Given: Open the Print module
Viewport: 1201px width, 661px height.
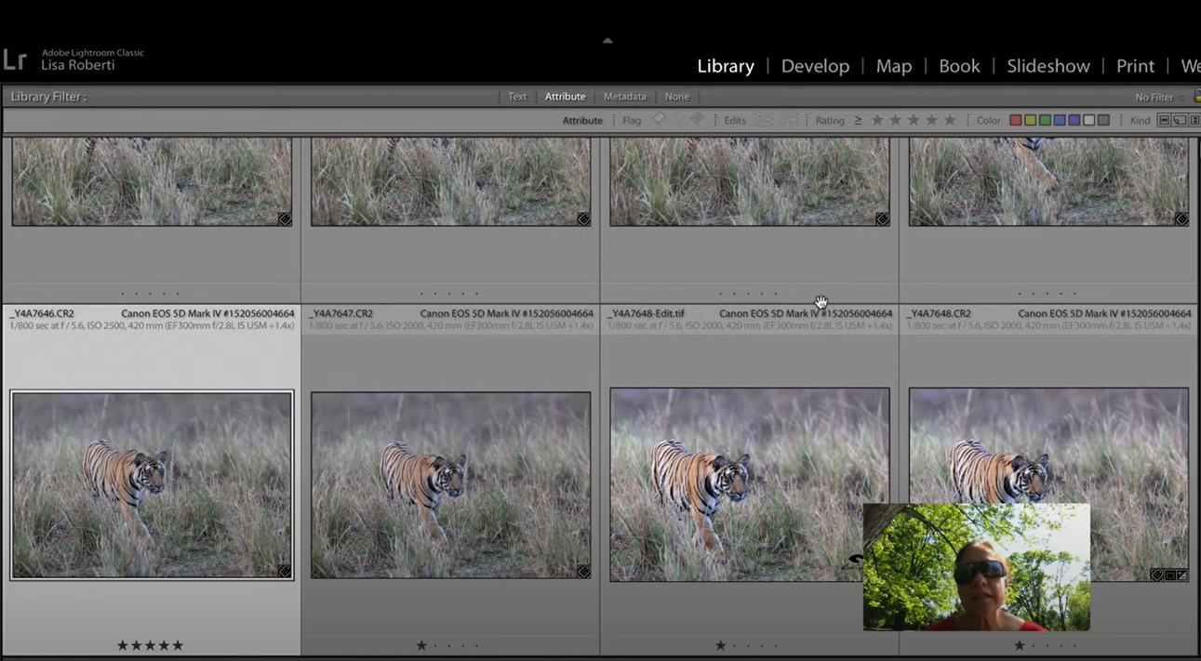Looking at the screenshot, I should 1135,66.
